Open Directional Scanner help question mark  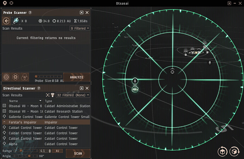39,89
